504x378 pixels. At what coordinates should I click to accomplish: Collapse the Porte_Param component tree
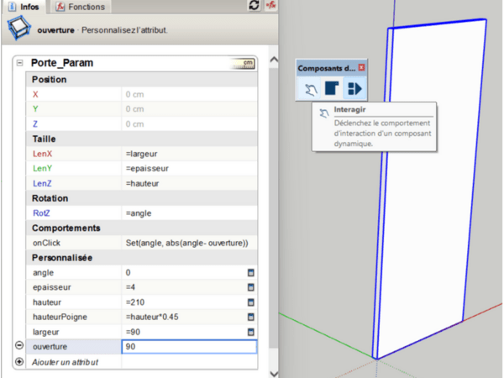[x=19, y=63]
